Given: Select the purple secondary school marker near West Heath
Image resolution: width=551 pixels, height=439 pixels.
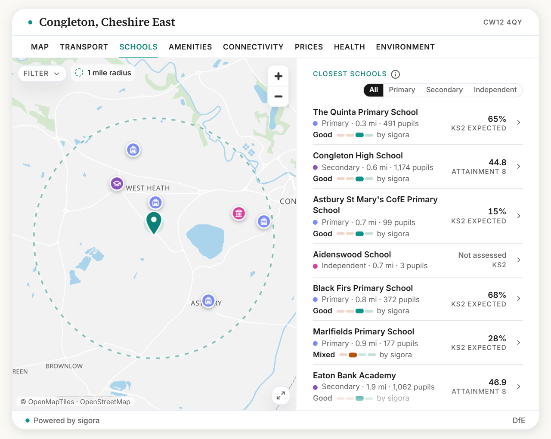Looking at the screenshot, I should (117, 184).
